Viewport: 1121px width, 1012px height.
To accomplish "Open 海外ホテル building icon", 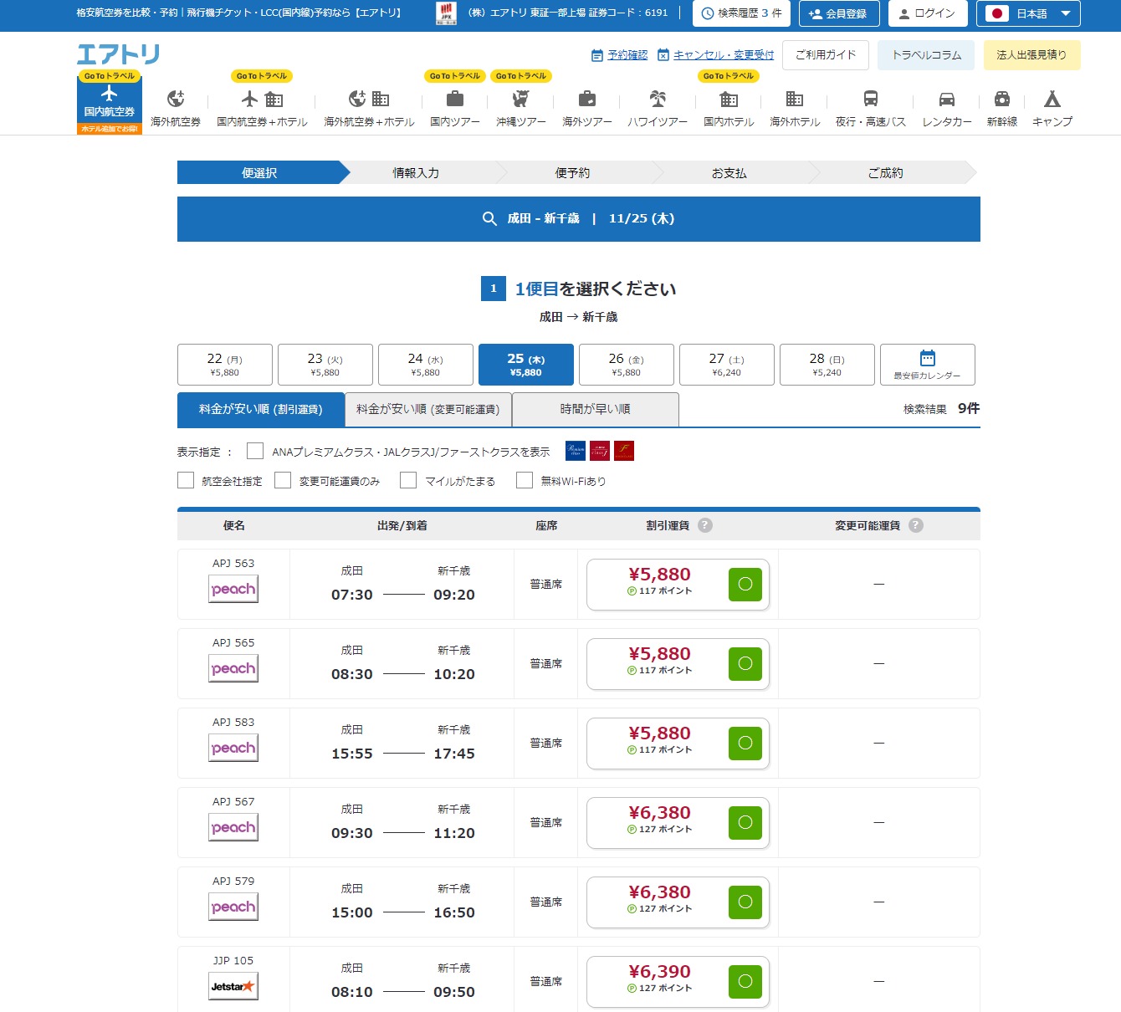I will pos(795,99).
